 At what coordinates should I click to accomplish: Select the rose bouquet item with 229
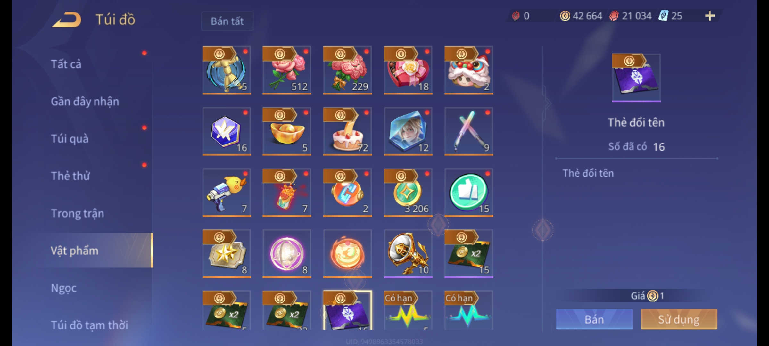(x=347, y=70)
